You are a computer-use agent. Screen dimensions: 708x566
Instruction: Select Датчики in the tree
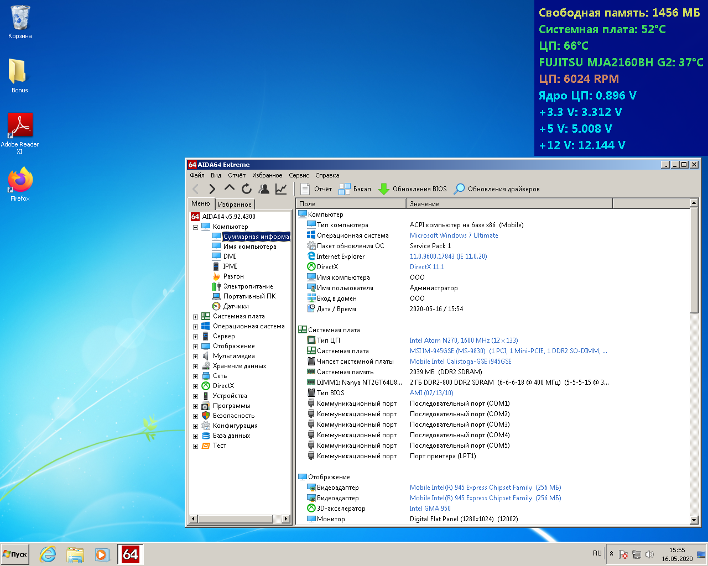pyautogui.click(x=236, y=306)
